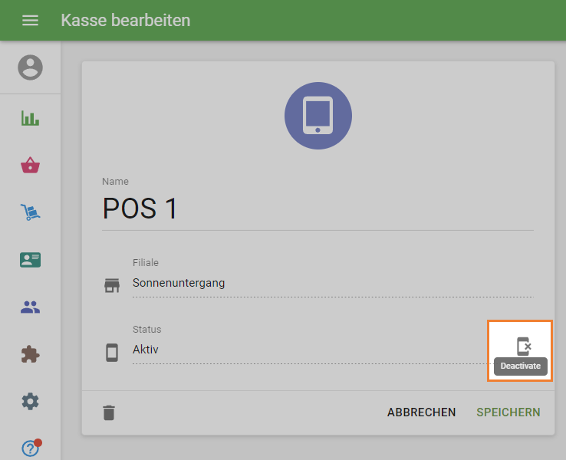
Task: Open the Filiale selector showing Sonnenuntergang
Action: (x=331, y=283)
